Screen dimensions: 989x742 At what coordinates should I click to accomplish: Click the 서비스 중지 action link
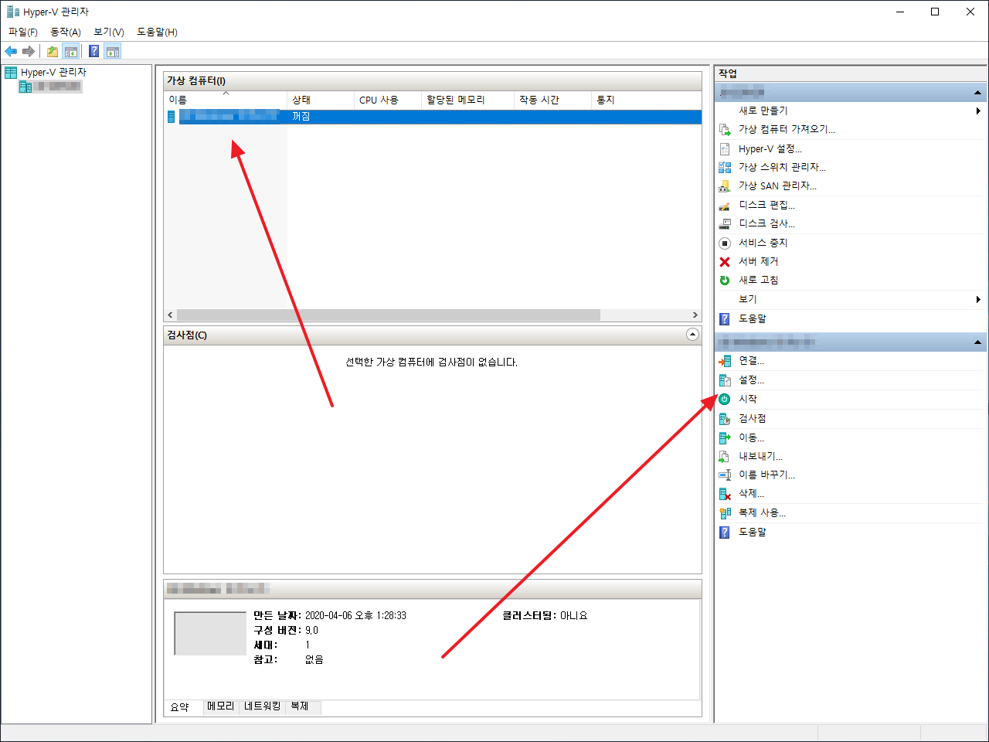763,243
